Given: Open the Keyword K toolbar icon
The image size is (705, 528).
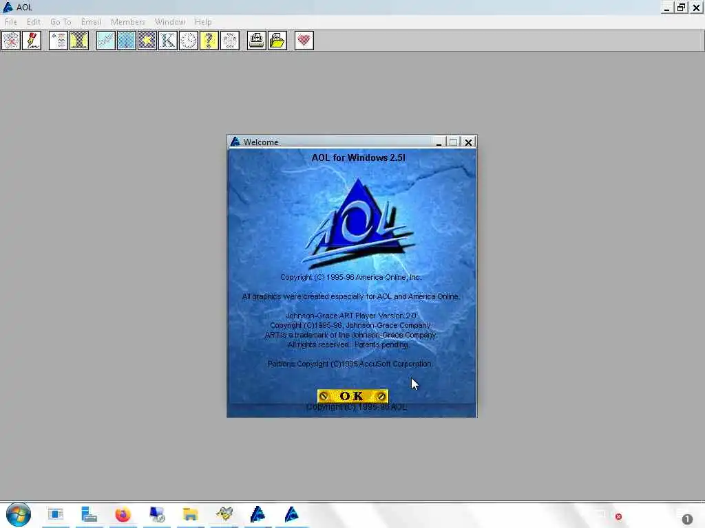Looking at the screenshot, I should (x=168, y=41).
